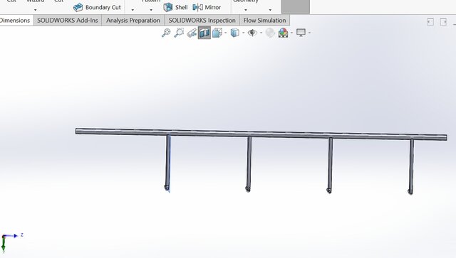Screen dimensions: 456x258
Task: Click the Boundary Cut tool icon
Action: [x=78, y=7]
